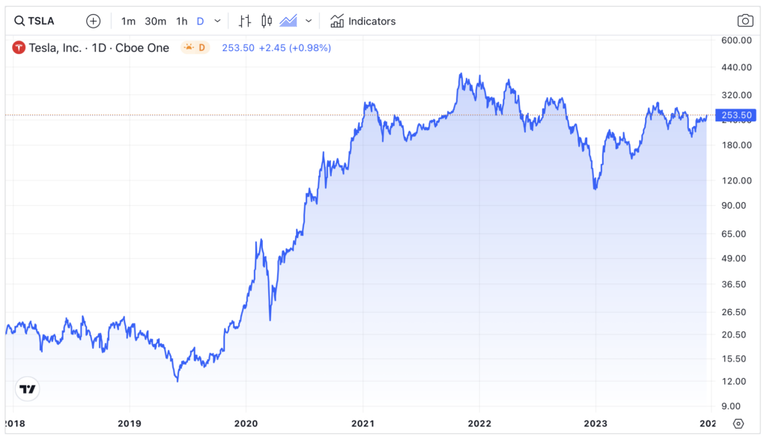Select the 1h interval

click(x=181, y=21)
